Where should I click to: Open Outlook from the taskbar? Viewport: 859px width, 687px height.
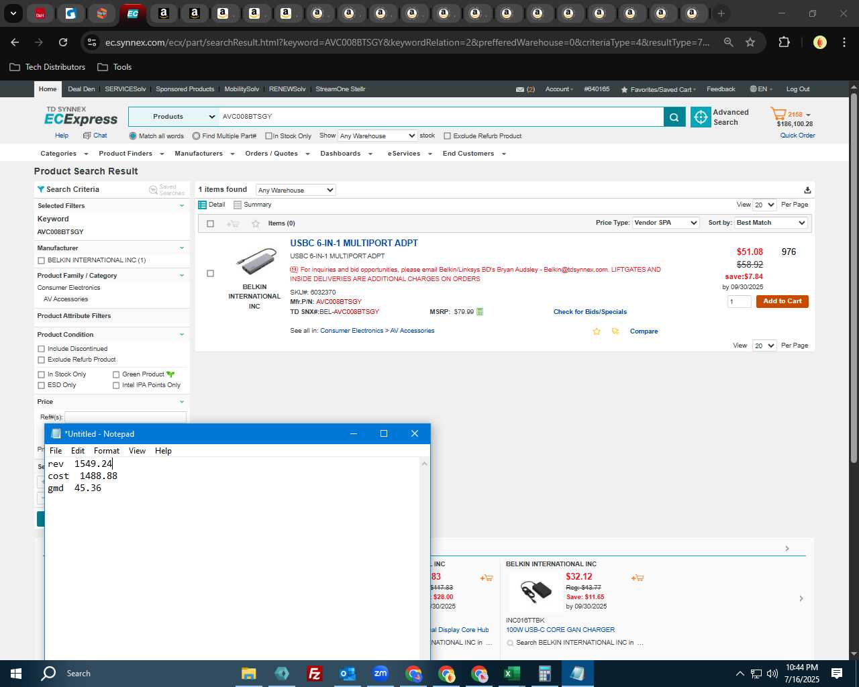point(348,674)
